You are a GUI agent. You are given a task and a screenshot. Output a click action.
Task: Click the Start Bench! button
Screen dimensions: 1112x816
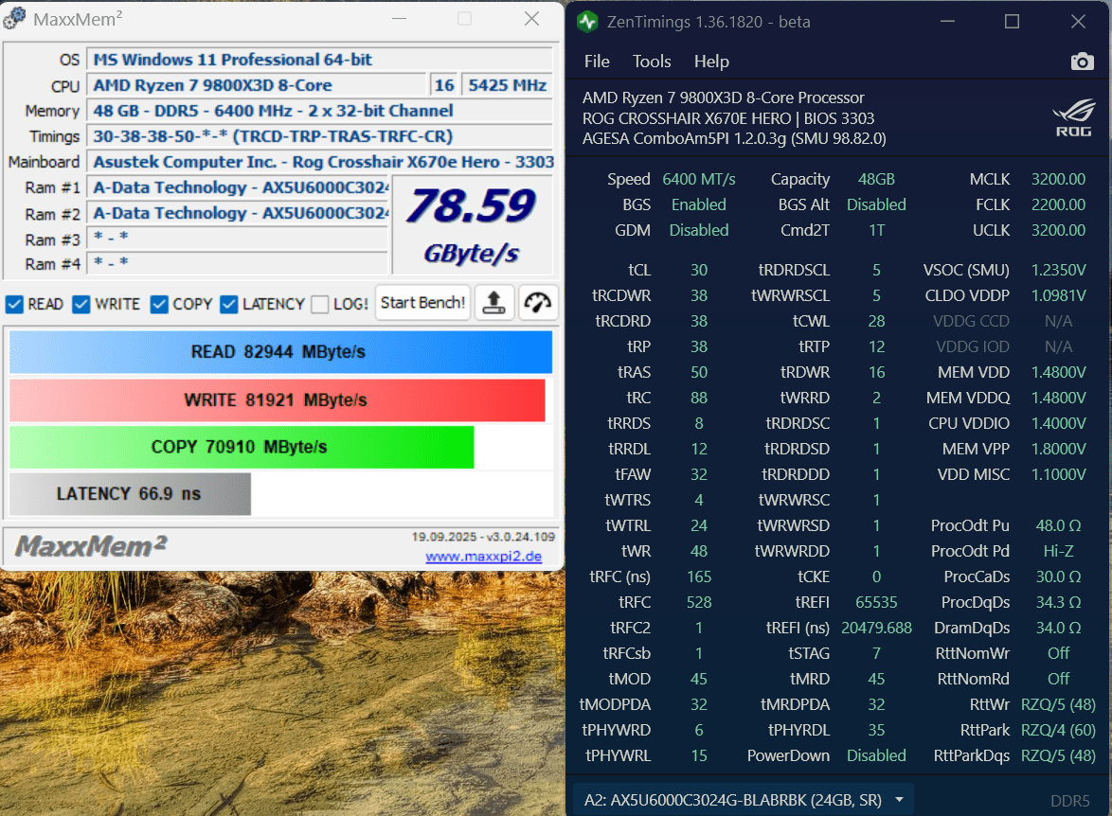pos(422,303)
